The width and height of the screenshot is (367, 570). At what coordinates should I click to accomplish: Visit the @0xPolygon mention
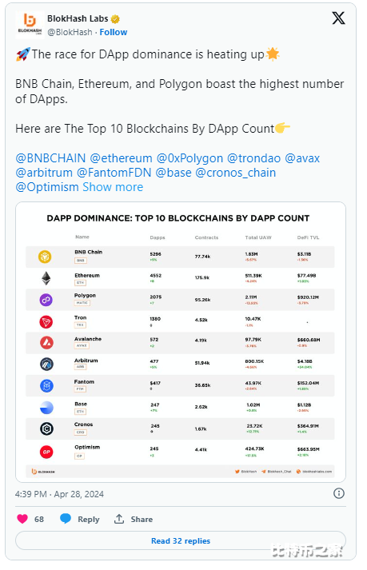point(189,158)
